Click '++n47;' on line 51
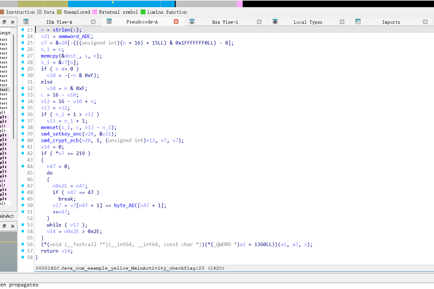The image size is (434, 289). tap(61, 212)
